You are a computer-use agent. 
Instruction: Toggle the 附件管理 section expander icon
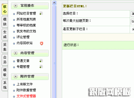click(16, 76)
